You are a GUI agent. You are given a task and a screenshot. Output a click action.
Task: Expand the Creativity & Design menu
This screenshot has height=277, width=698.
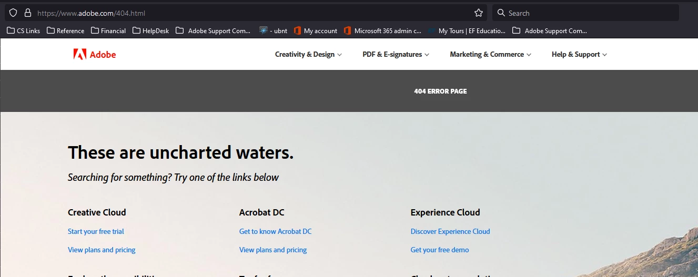308,54
